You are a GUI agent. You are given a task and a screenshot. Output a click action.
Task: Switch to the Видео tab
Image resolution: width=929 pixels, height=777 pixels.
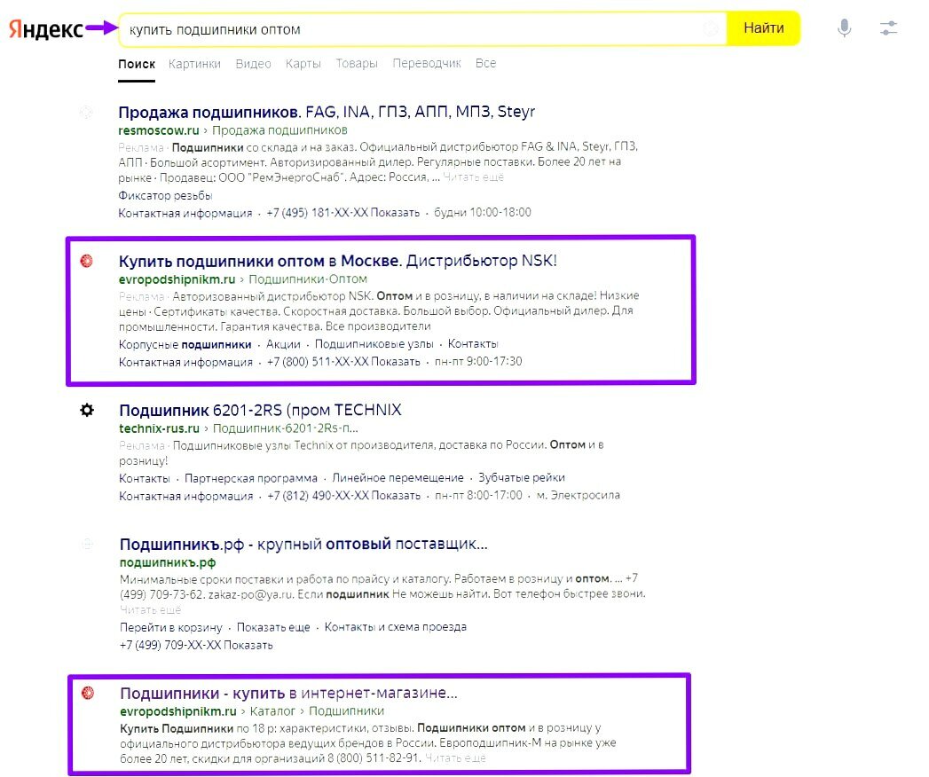point(253,64)
